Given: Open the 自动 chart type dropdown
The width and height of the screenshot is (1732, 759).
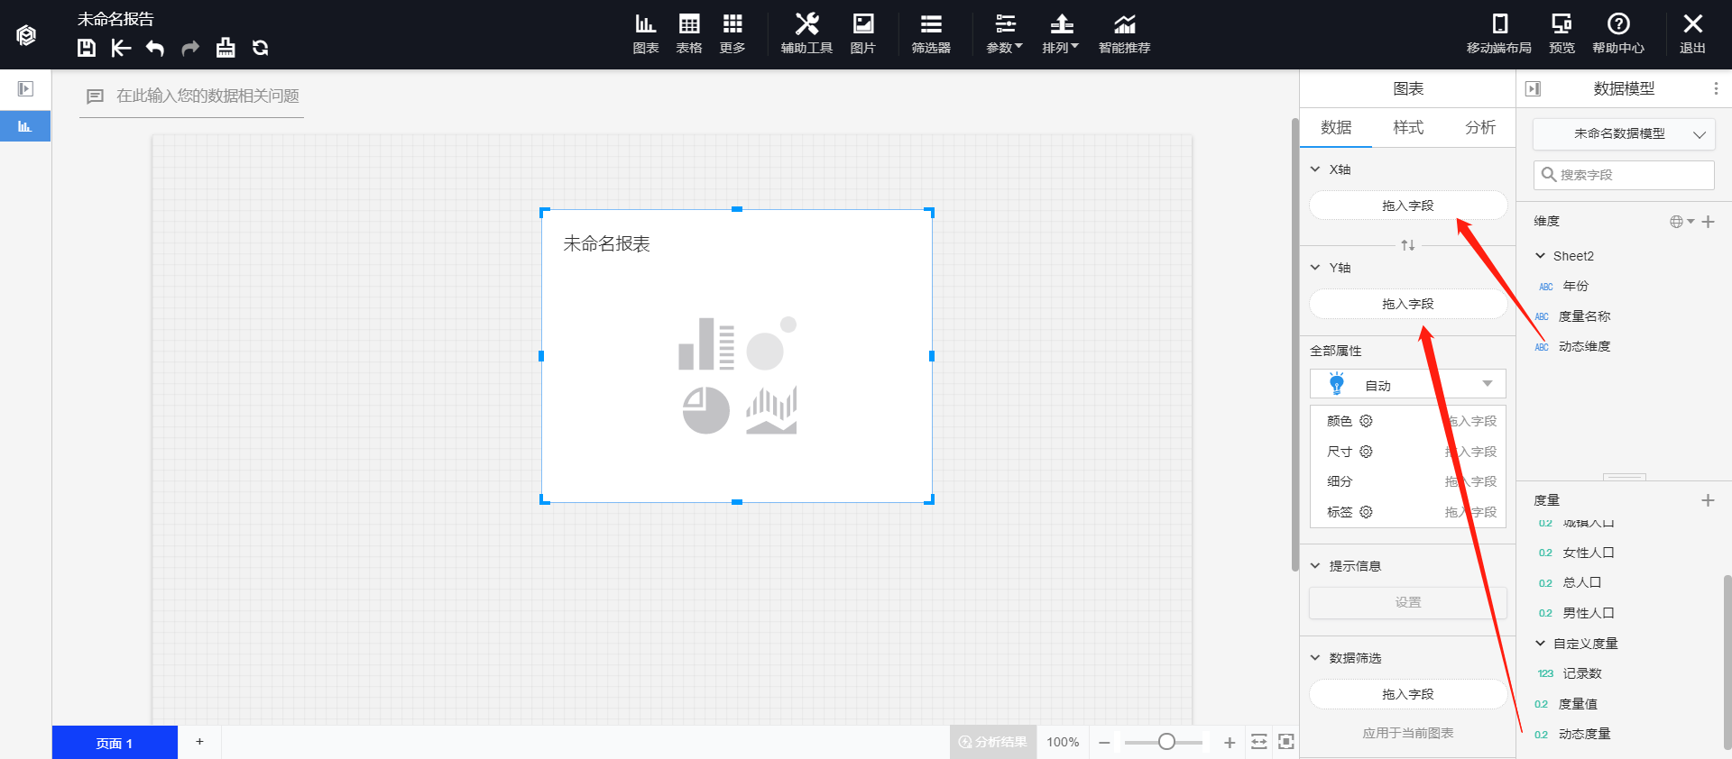Looking at the screenshot, I should click(1407, 385).
